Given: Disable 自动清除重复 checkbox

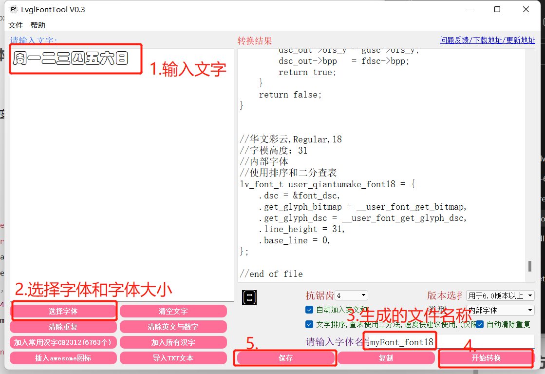Looking at the screenshot, I should tap(480, 324).
